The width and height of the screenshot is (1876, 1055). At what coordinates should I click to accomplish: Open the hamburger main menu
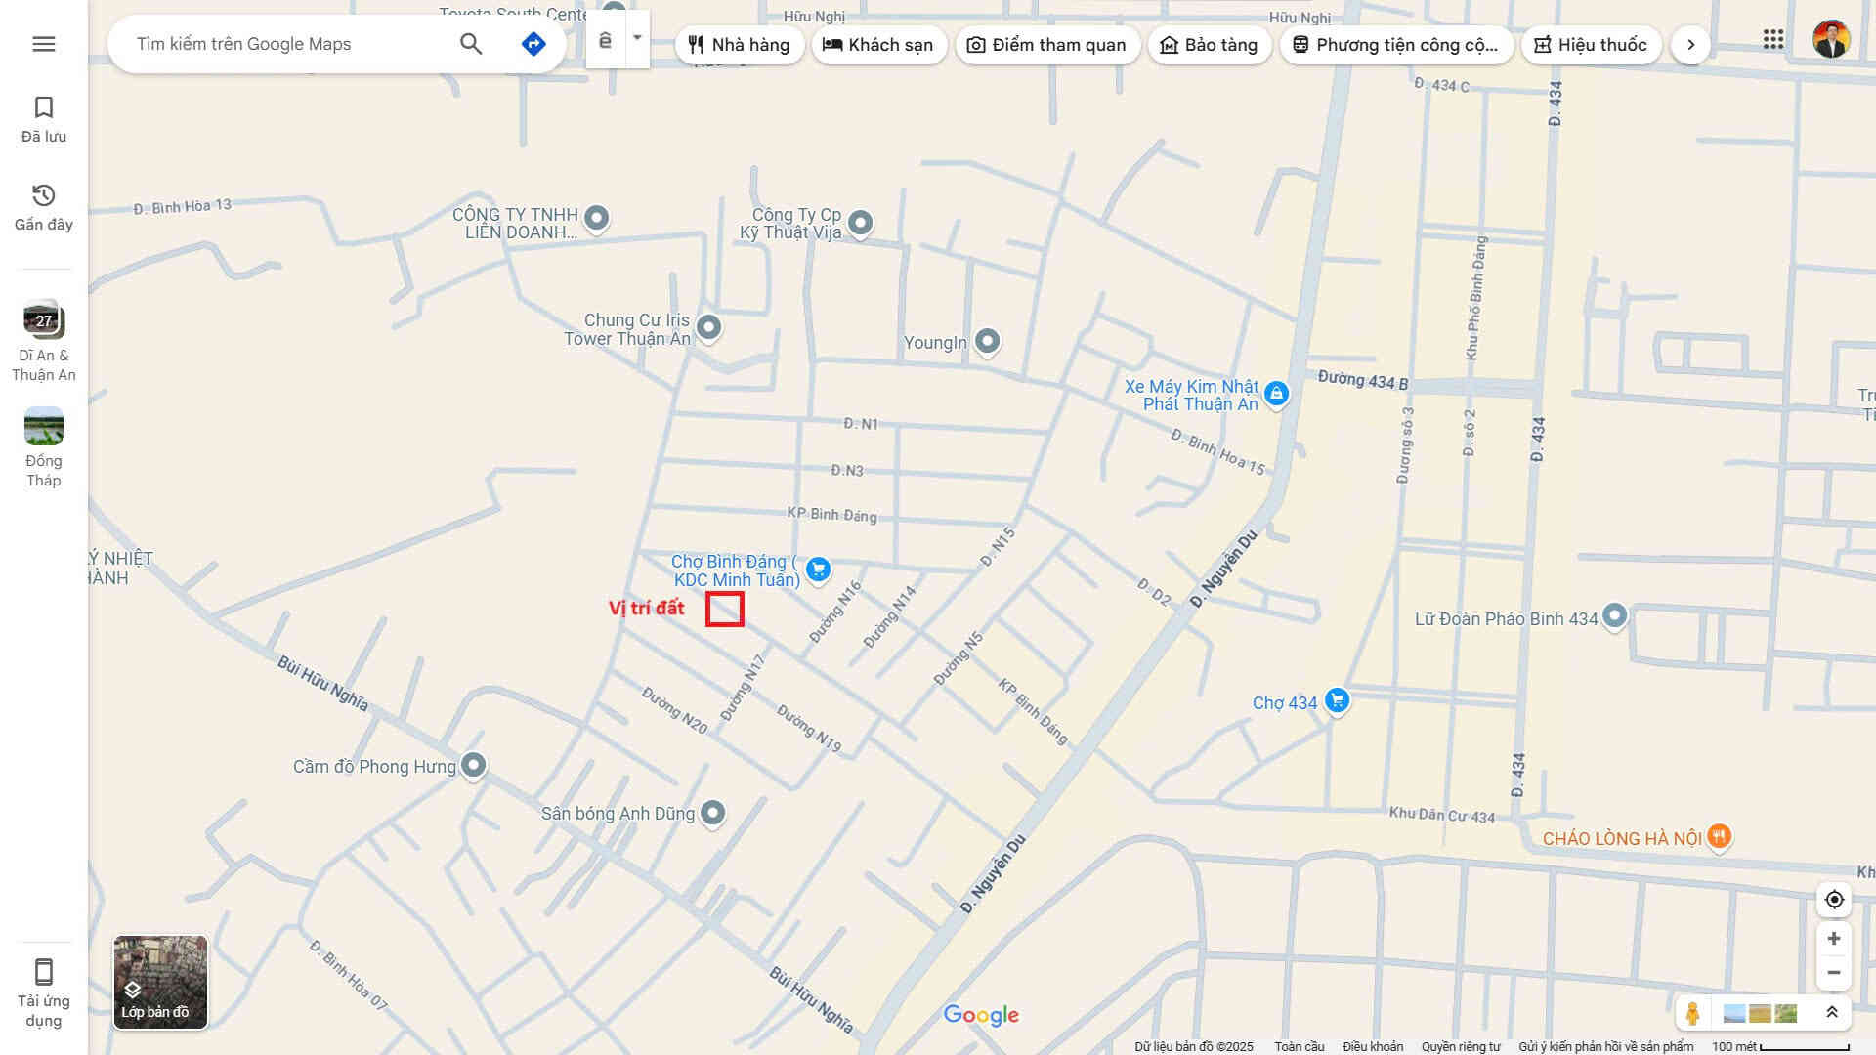tap(44, 44)
